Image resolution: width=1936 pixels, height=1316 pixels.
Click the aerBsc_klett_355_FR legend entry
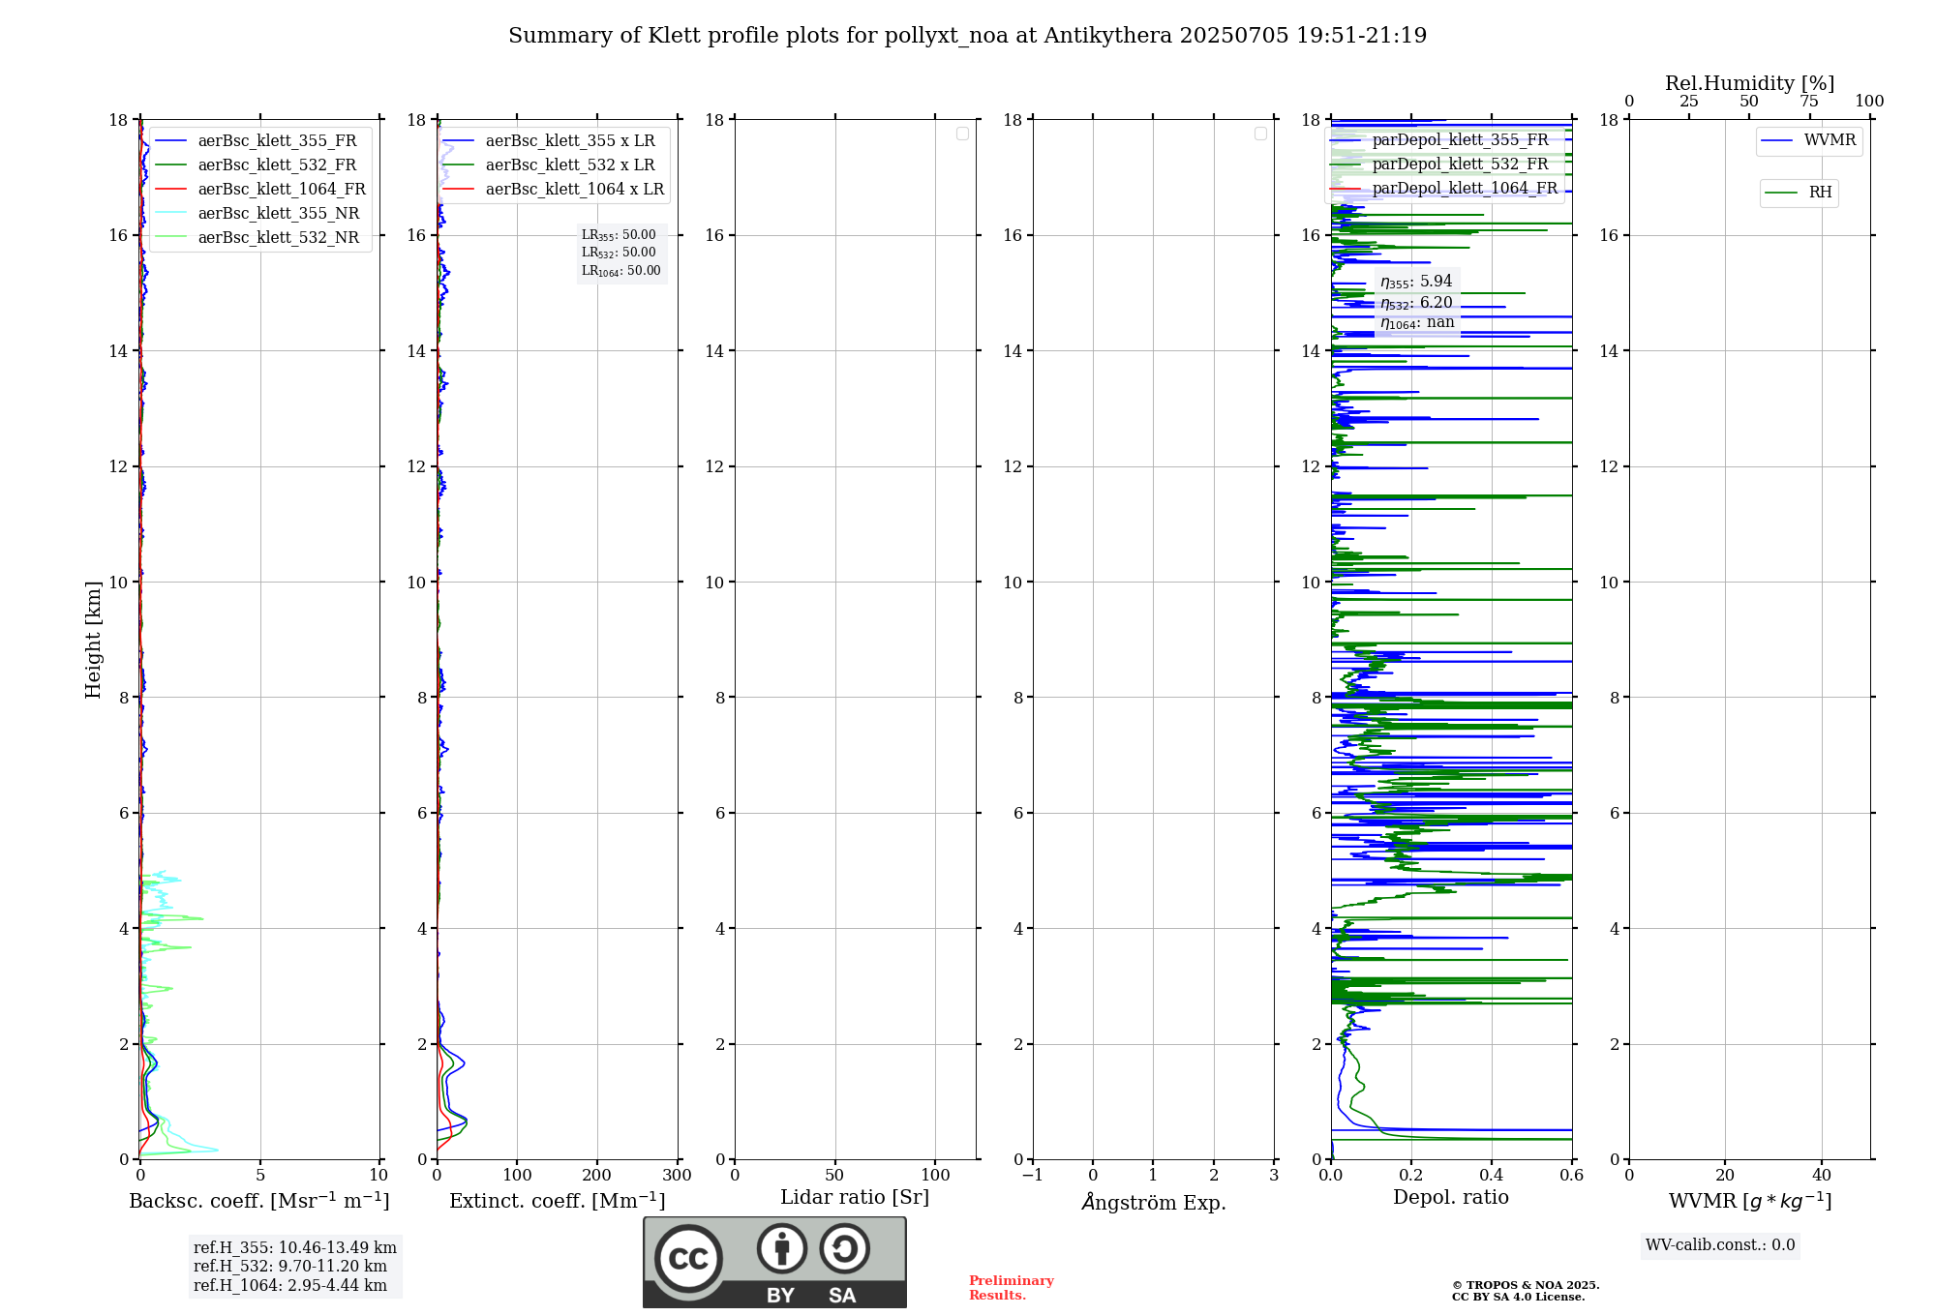(x=277, y=141)
